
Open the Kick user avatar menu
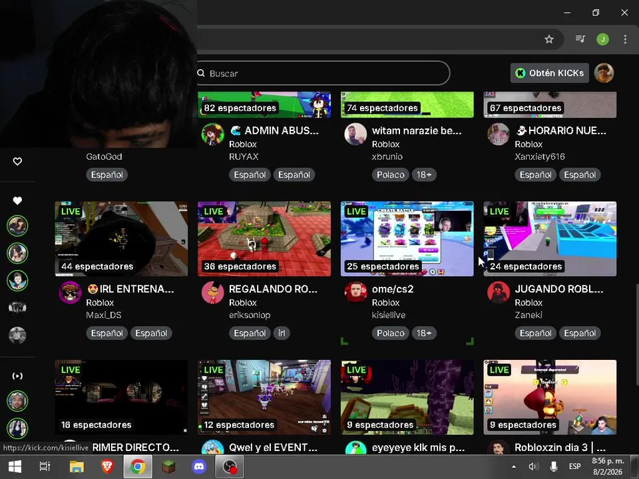pos(604,73)
